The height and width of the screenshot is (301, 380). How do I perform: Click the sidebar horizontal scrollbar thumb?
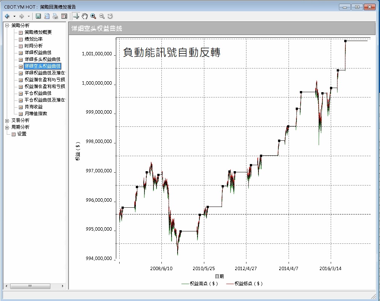(30, 286)
